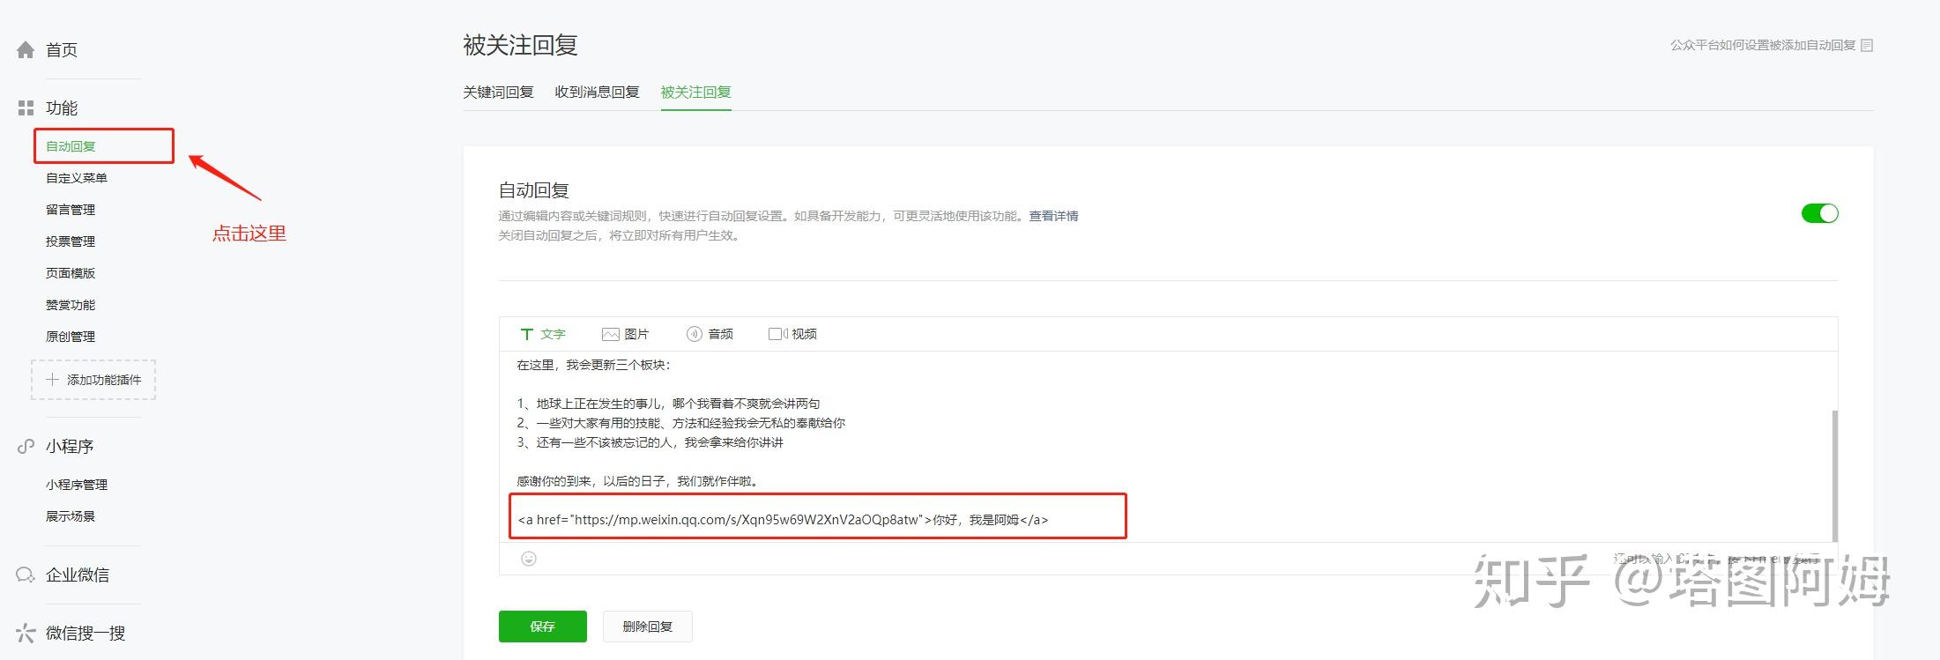The height and width of the screenshot is (660, 1940).
Task: Click the reply editor's vertical scrollbar
Action: point(1835,476)
